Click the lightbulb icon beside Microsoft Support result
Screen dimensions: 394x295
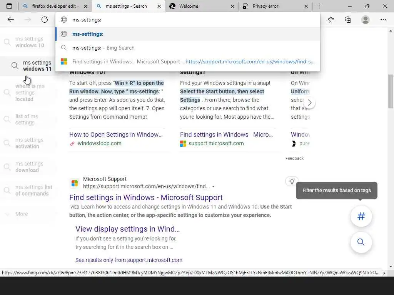[x=292, y=181]
